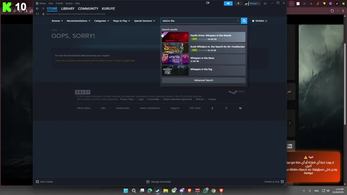This screenshot has height=195, width=347.
Task: Click the Big Picture mode monitor icon
Action: click(x=265, y=3)
